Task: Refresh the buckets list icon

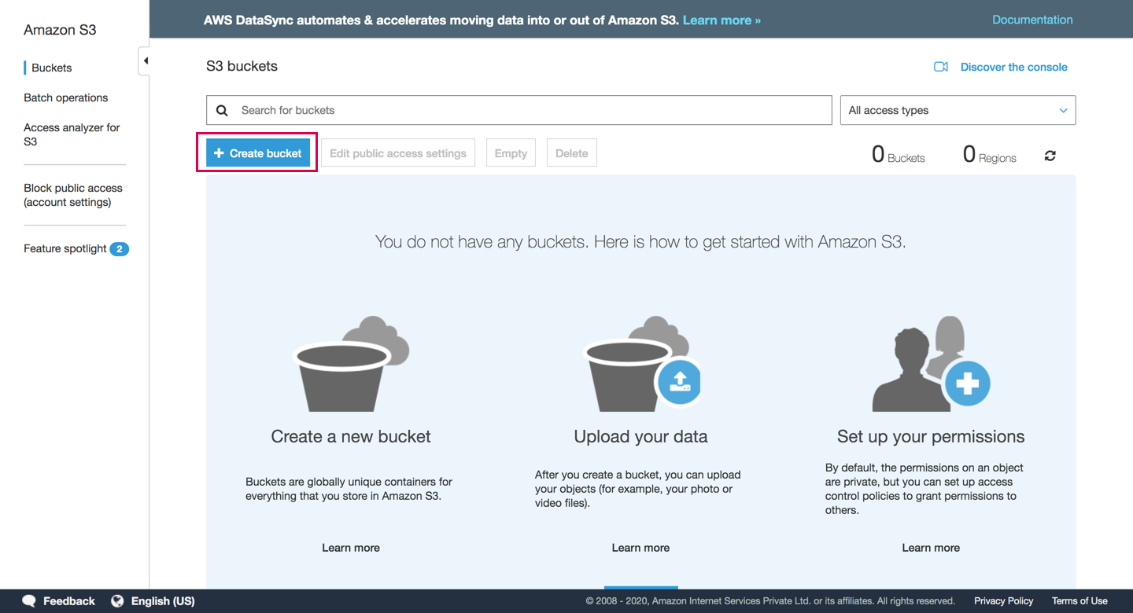Action: [1050, 156]
